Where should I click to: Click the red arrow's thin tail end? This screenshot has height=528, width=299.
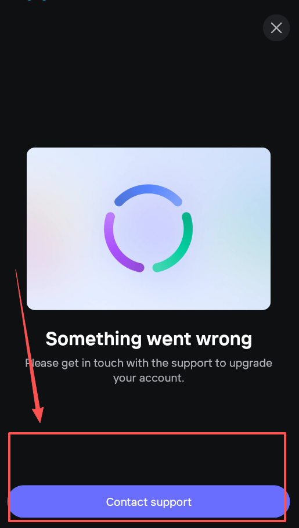coord(16,271)
